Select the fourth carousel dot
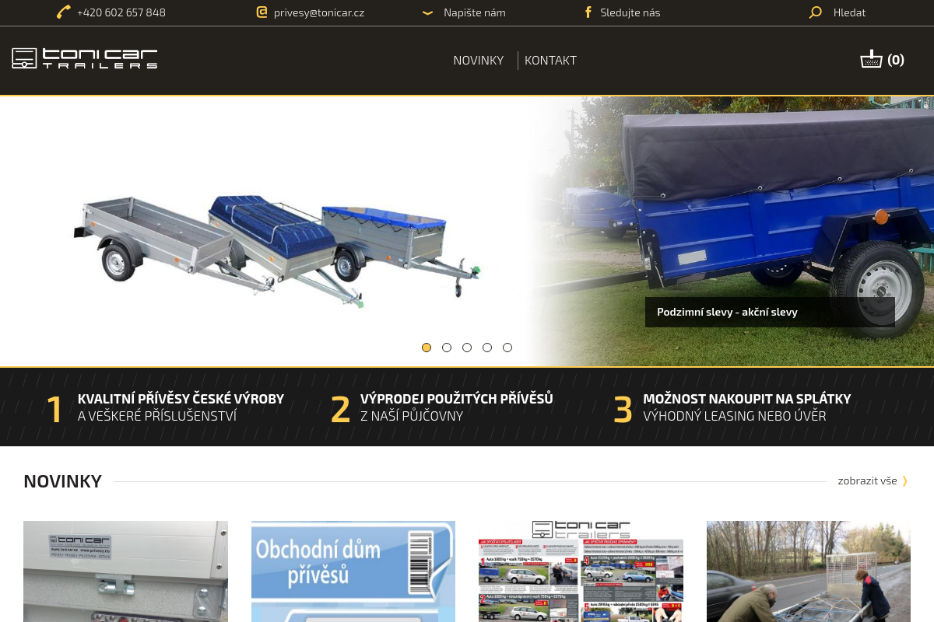934x622 pixels. tap(487, 348)
